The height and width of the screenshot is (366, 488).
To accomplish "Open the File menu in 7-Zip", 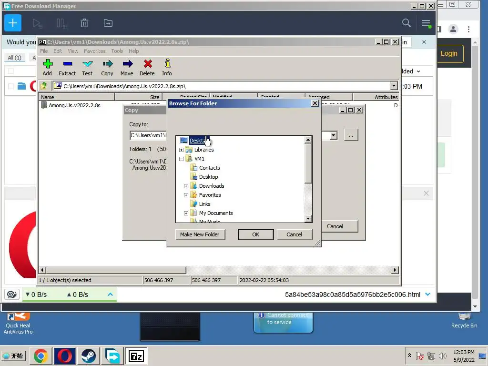I will (x=44, y=51).
